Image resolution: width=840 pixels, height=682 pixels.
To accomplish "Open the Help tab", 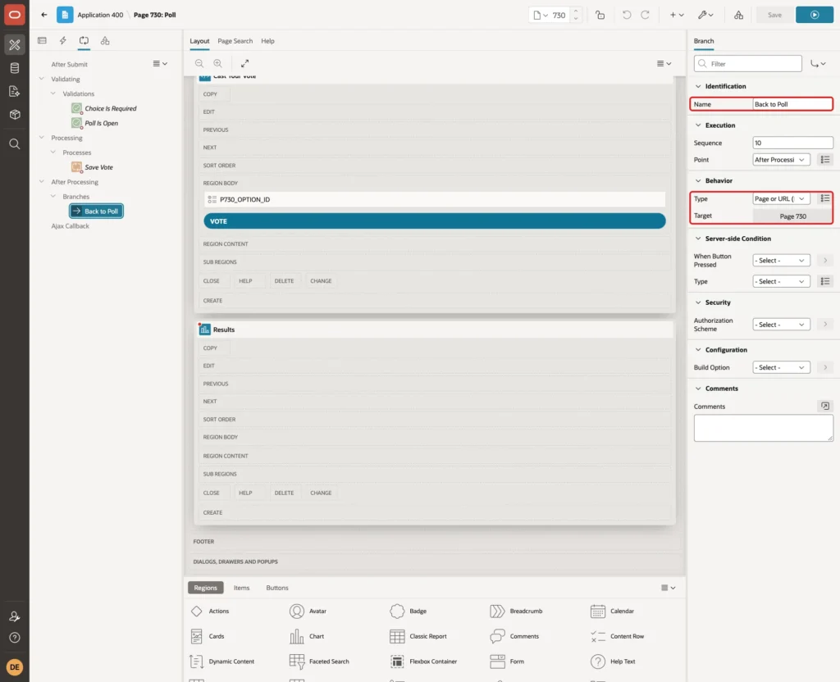I will (x=267, y=41).
